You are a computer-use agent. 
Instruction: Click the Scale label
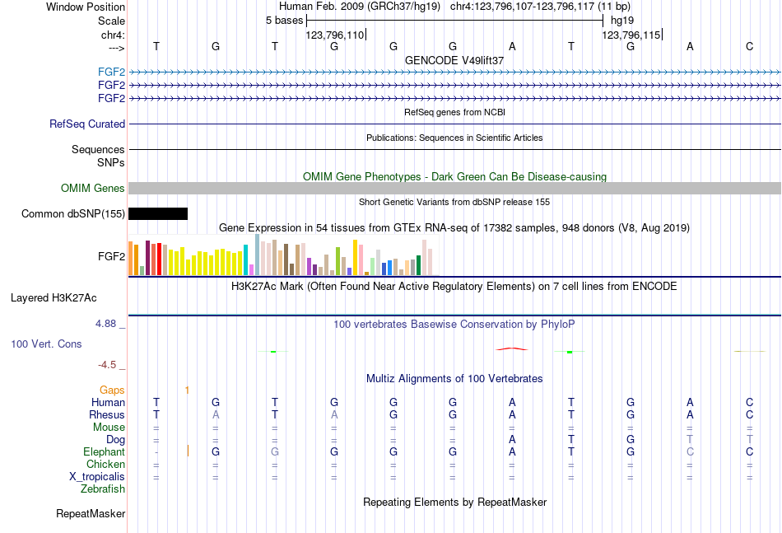pyautogui.click(x=111, y=21)
